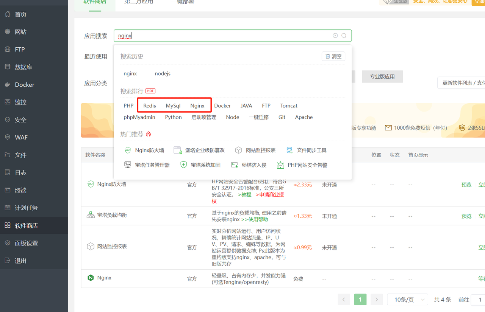Choose Git in search ranking
Image resolution: width=485 pixels, height=312 pixels.
pyautogui.click(x=282, y=117)
